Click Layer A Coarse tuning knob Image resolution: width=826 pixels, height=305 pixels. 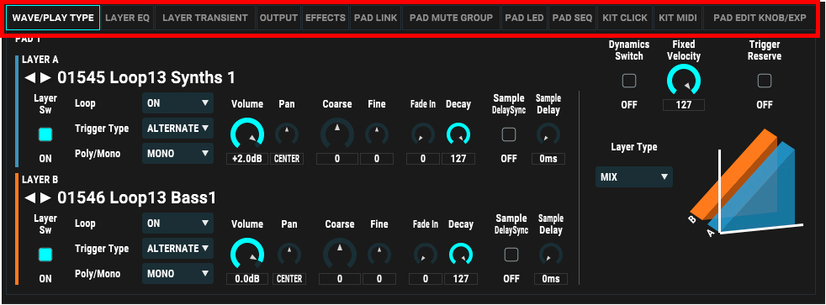coord(337,134)
